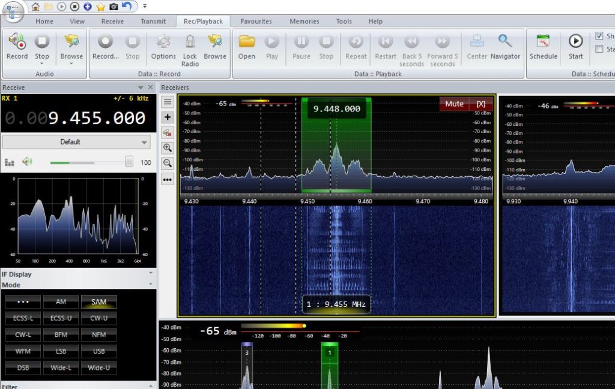The width and height of the screenshot is (615, 389).
Task: Take a screenshot using camera quick-access icon
Action: point(113,6)
